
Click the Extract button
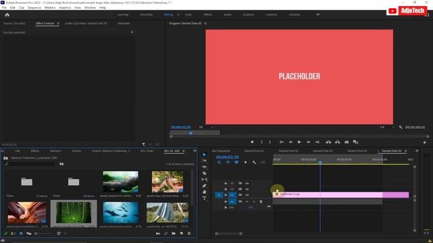338,142
